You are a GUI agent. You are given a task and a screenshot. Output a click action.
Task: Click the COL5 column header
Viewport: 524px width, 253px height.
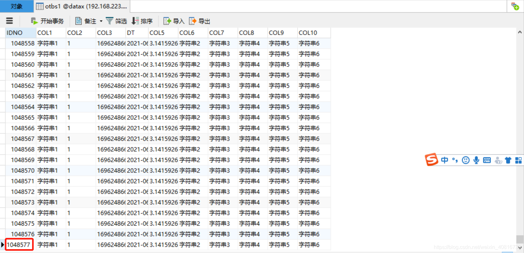coord(163,33)
